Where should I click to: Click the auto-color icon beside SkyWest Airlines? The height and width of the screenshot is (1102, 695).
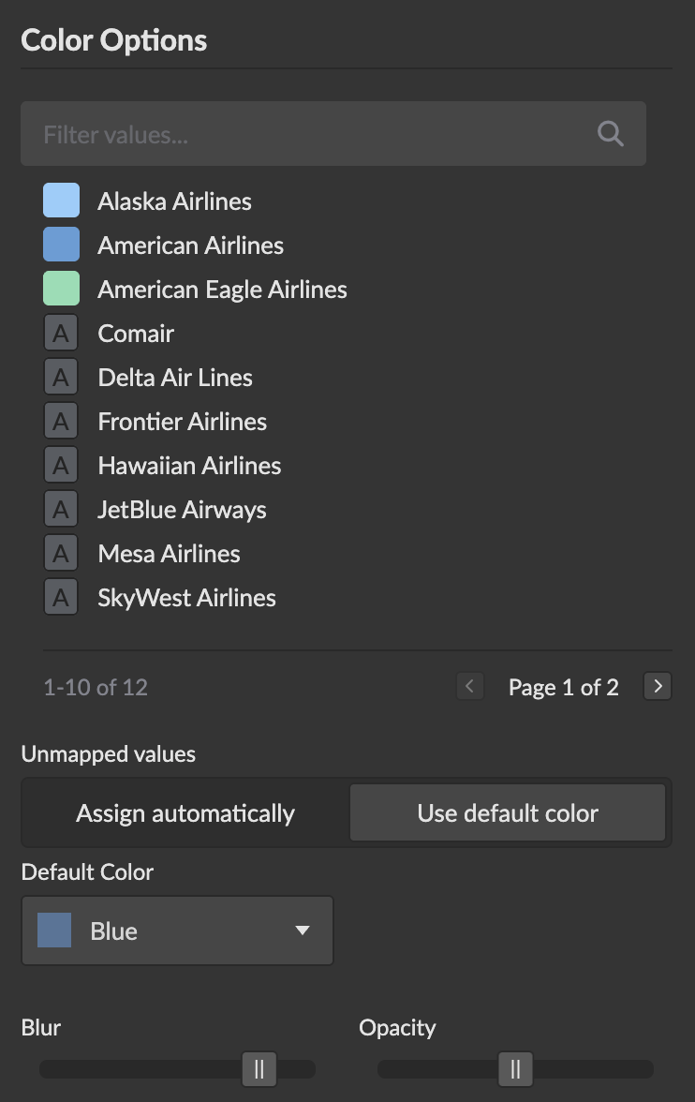[x=61, y=598]
